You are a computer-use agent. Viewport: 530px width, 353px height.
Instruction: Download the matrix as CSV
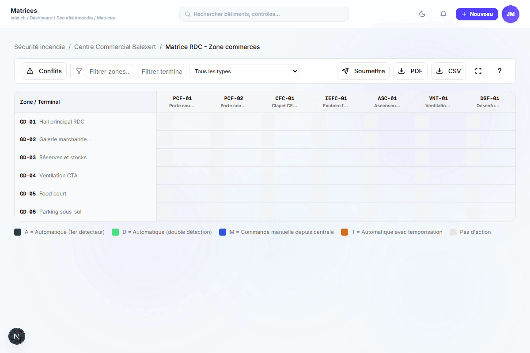448,71
